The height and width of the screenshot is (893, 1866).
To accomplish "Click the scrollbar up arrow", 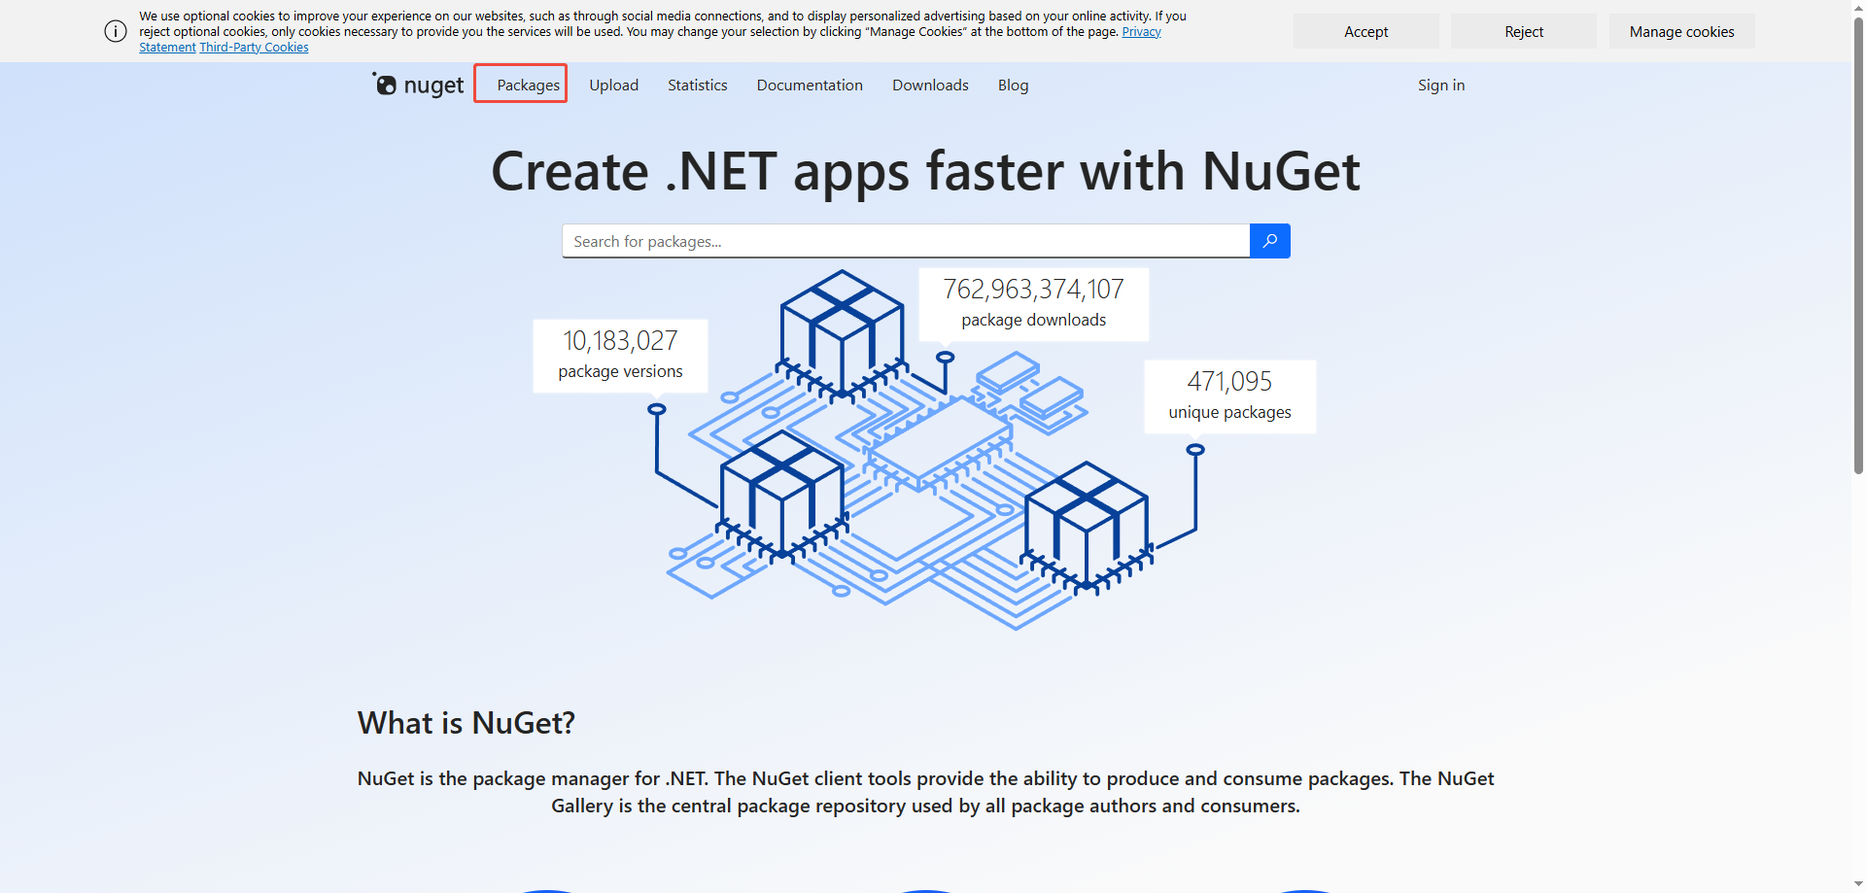I will coord(1857,8).
